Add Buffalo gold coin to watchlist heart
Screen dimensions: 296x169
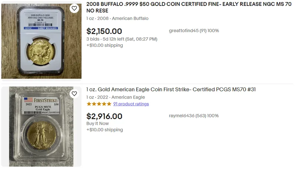coord(74,8)
